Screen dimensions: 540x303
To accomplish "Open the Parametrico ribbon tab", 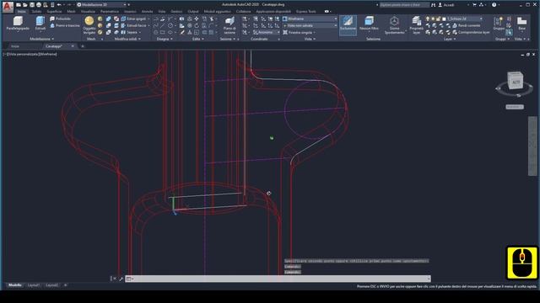I will coord(110,11).
